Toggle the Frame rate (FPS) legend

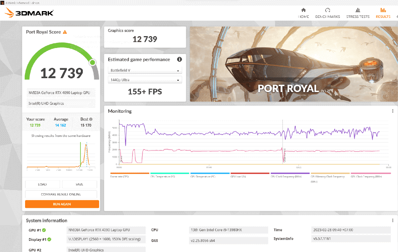click(130, 175)
